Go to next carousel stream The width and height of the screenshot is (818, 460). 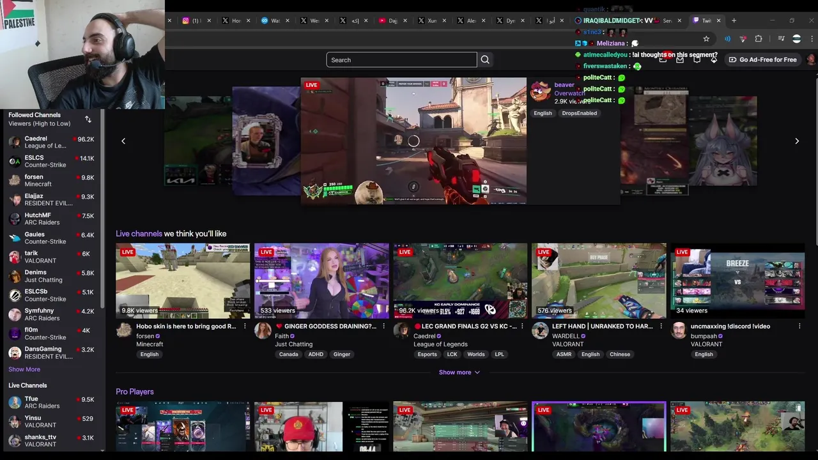point(797,141)
